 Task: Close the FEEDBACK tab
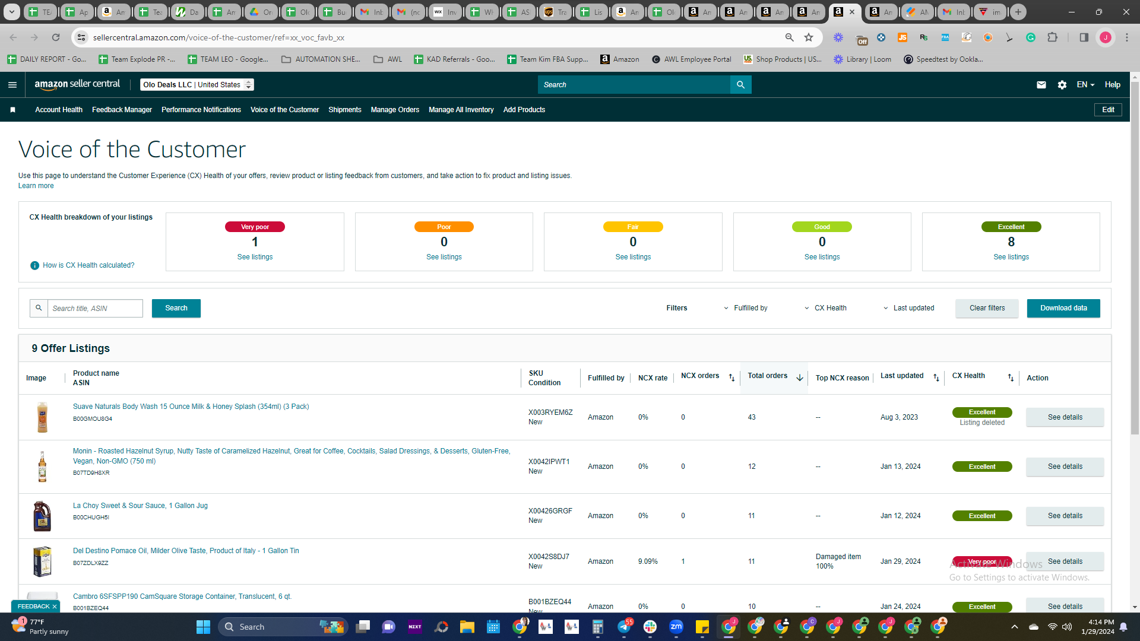[x=55, y=607]
